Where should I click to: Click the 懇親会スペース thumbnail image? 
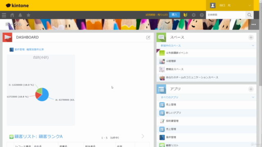(x=162, y=69)
